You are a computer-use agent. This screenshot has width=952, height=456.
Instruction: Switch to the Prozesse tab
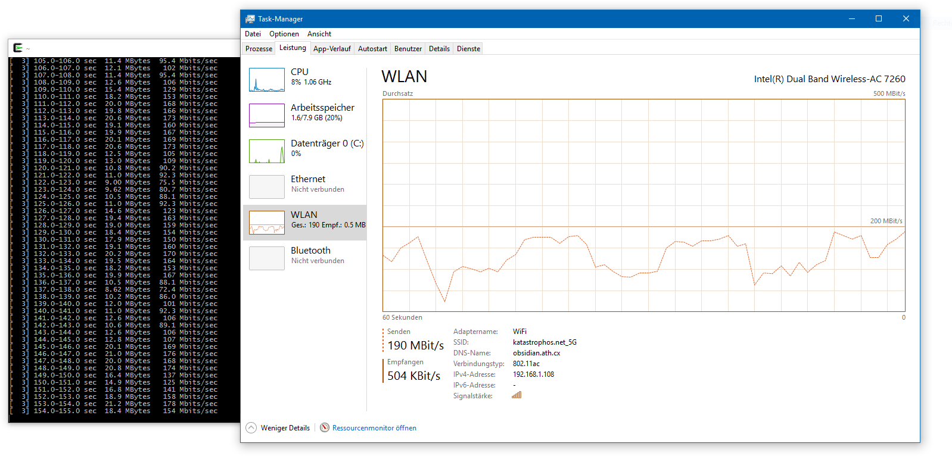[x=259, y=49]
